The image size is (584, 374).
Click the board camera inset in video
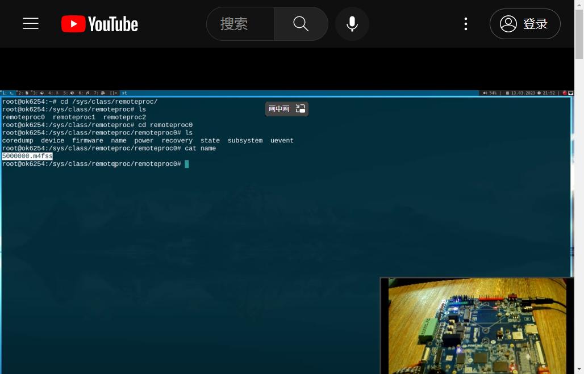(477, 326)
